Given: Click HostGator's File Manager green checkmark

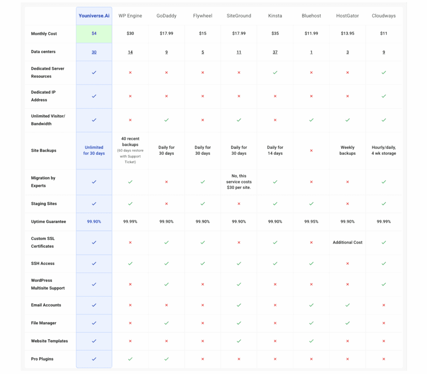Looking at the screenshot, I should [347, 323].
